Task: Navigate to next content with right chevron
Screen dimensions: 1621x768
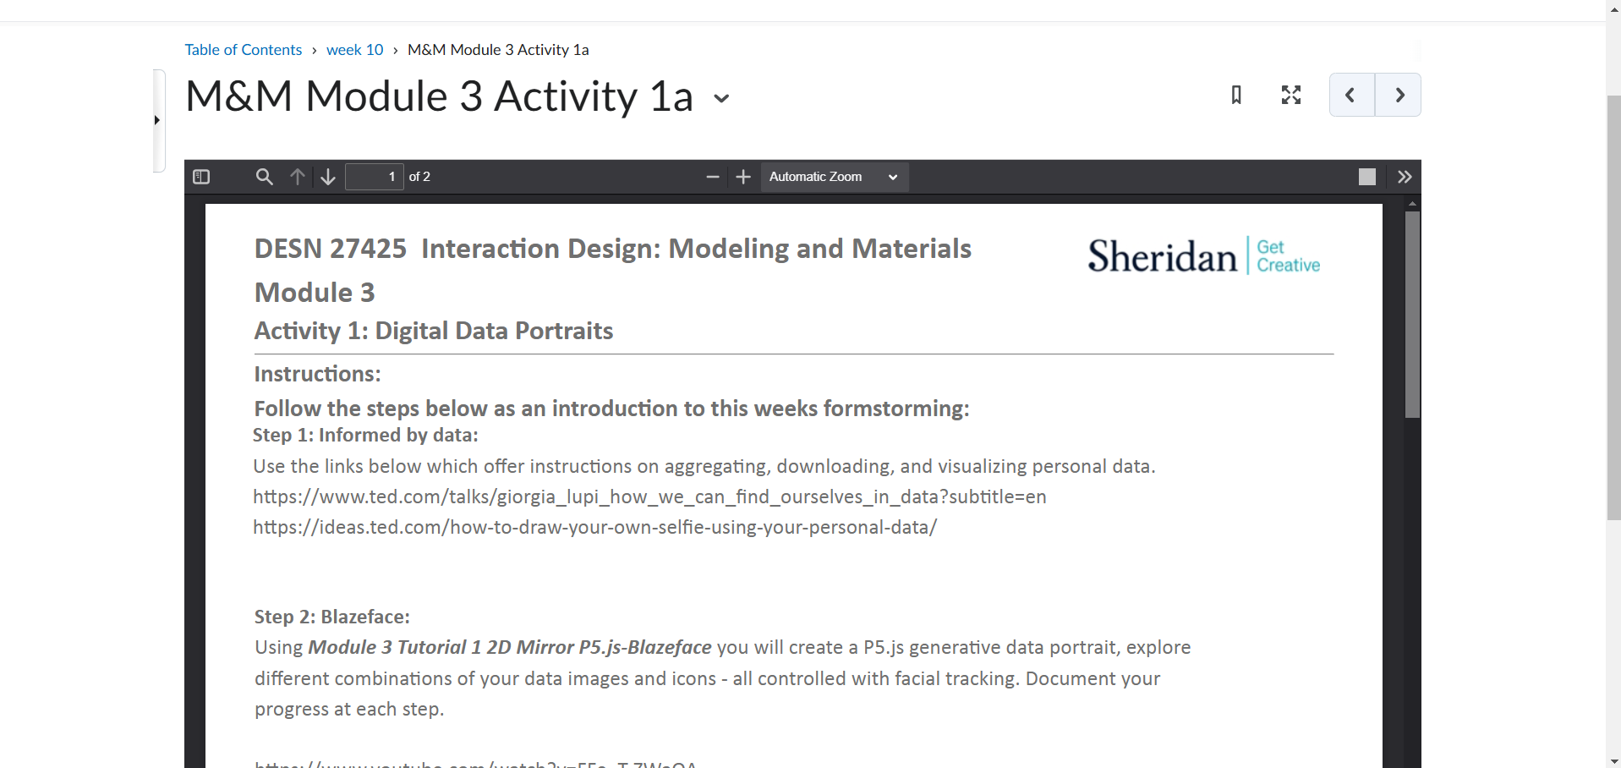Action: [x=1399, y=95]
